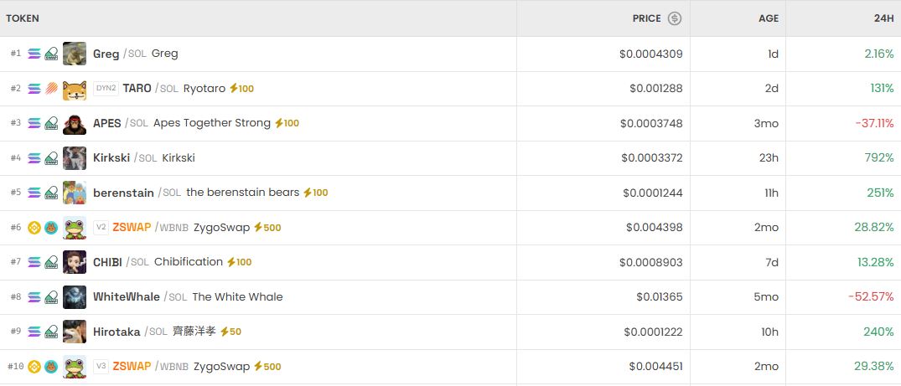901x386 pixels.
Task: Click the DYN2 label on TARO row
Action: pyautogui.click(x=106, y=89)
